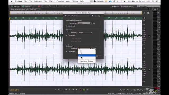Open the Window menu

(x=75, y=1)
